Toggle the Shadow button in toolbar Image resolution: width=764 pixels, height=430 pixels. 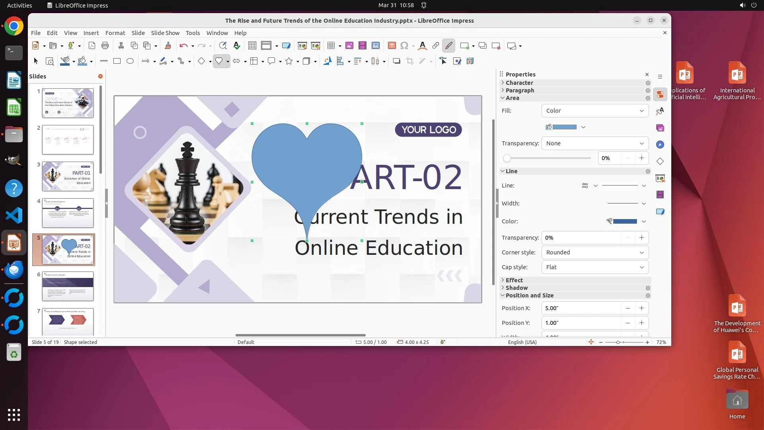pos(396,61)
